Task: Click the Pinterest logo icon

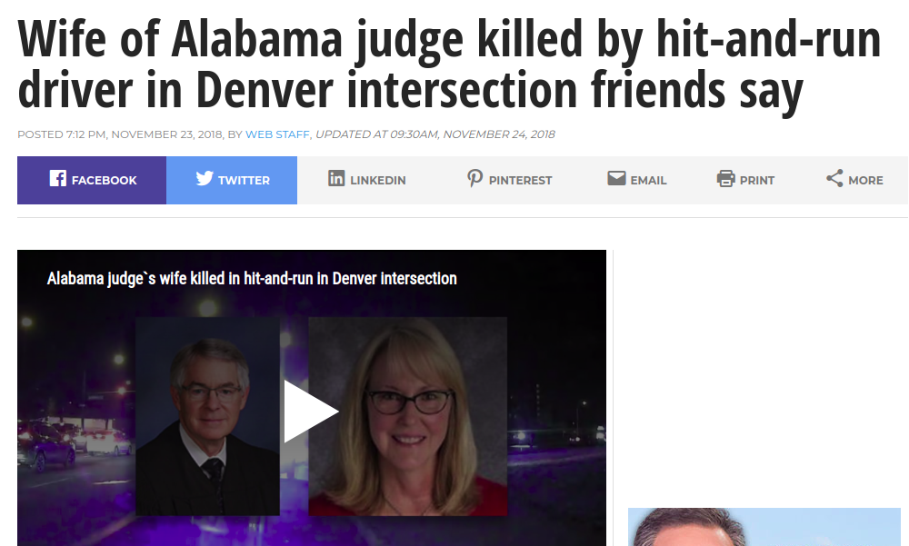Action: pos(474,179)
